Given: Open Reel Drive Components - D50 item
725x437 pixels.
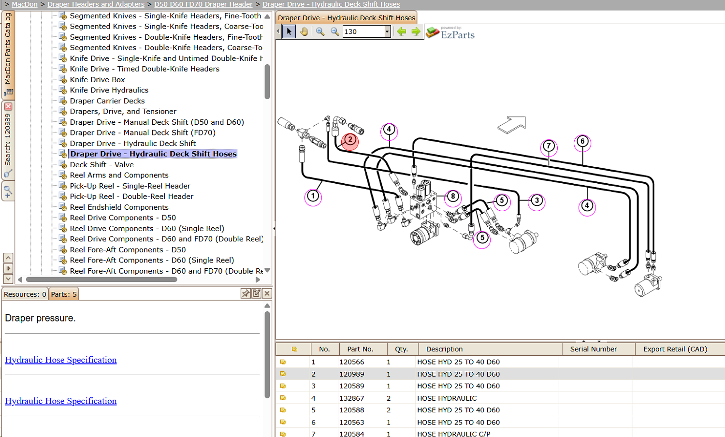Looking at the screenshot, I should pyautogui.click(x=123, y=218).
